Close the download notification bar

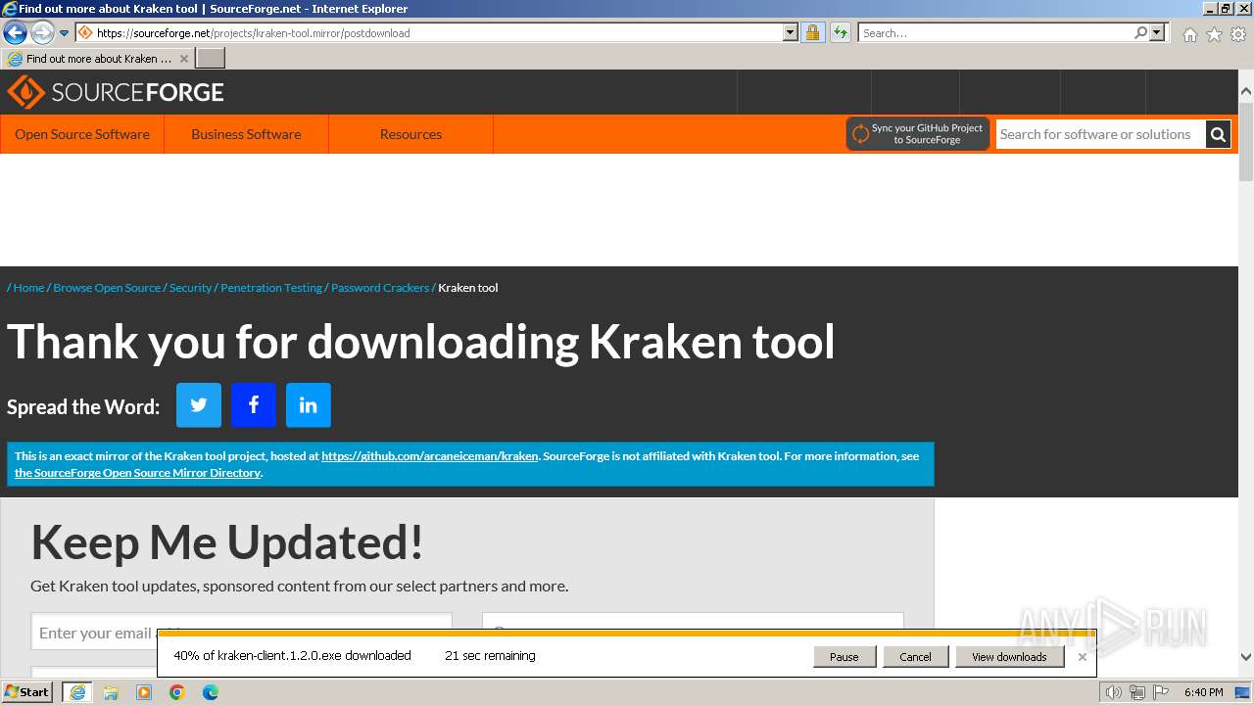pos(1083,657)
